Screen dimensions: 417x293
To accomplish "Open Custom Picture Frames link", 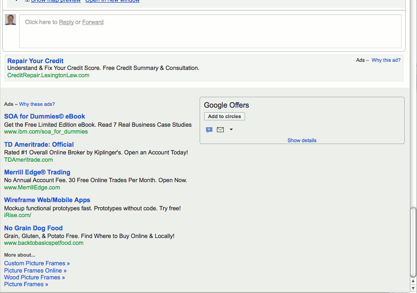I will (x=37, y=263).
